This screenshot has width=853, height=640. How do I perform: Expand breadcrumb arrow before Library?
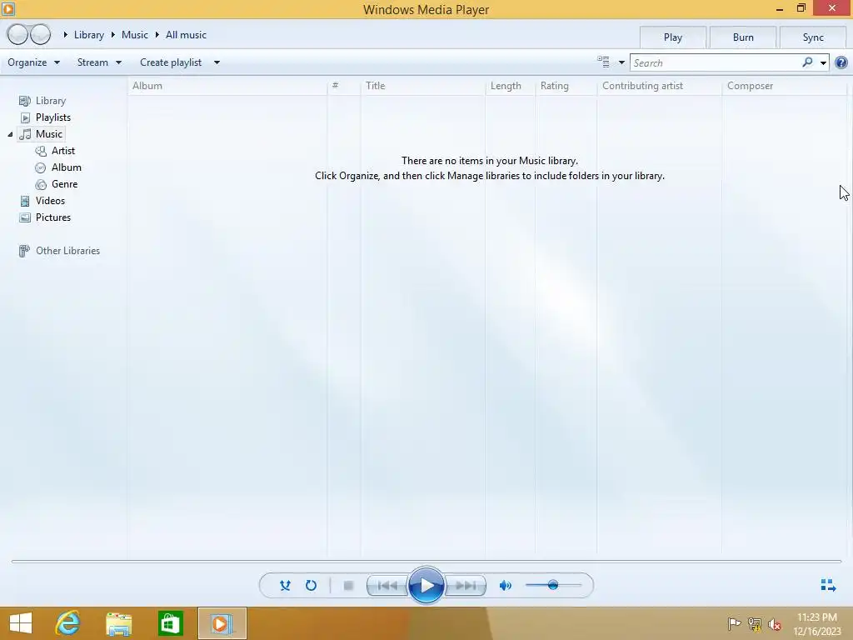65,35
